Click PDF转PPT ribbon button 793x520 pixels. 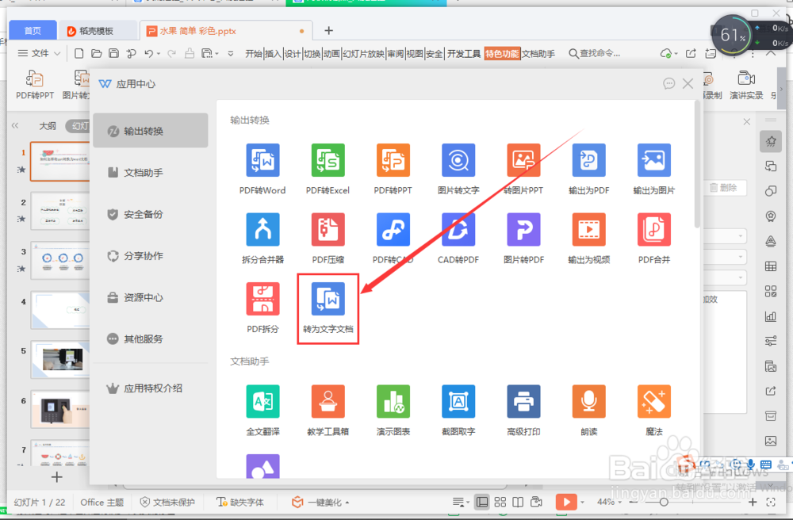click(x=34, y=84)
